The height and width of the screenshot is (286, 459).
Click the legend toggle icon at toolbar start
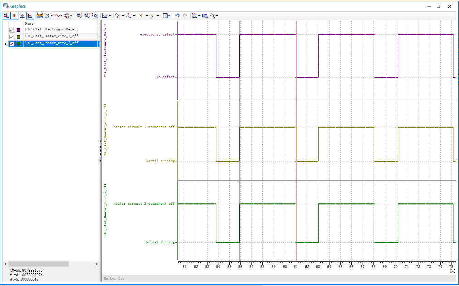tap(6, 15)
